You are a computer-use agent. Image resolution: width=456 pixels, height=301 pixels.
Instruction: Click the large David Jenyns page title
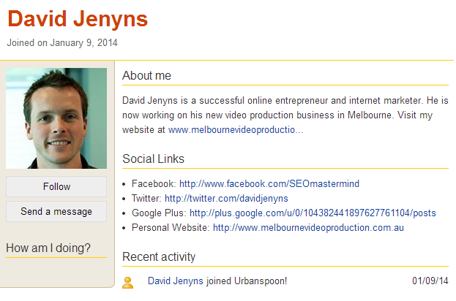pyautogui.click(x=78, y=19)
